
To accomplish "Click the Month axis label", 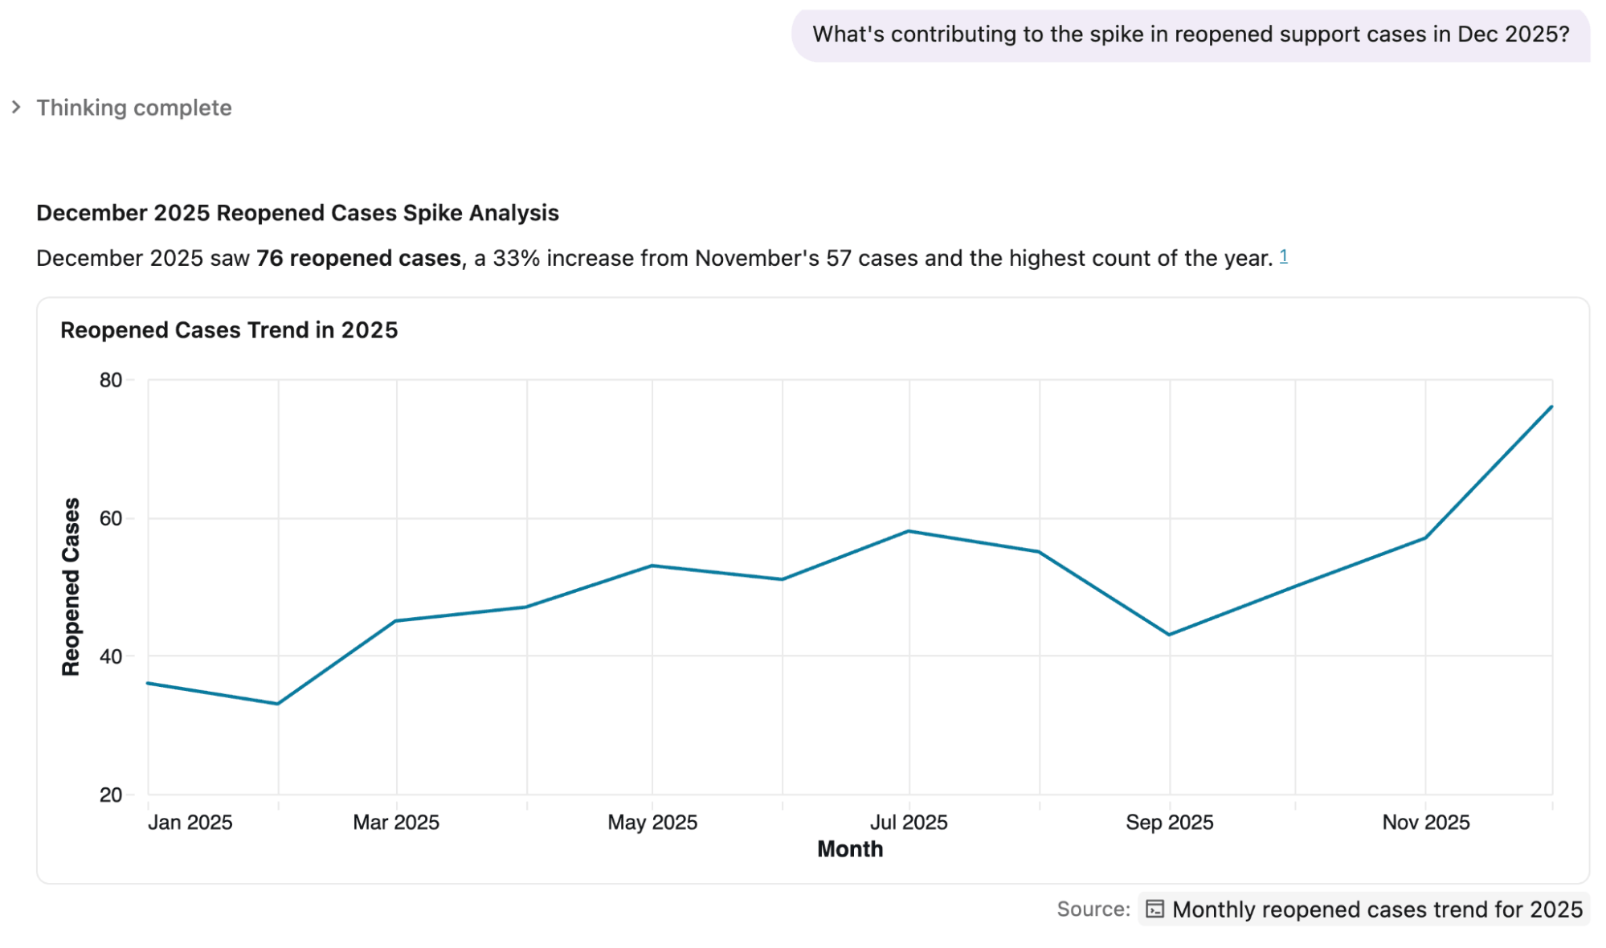I will click(x=849, y=848).
